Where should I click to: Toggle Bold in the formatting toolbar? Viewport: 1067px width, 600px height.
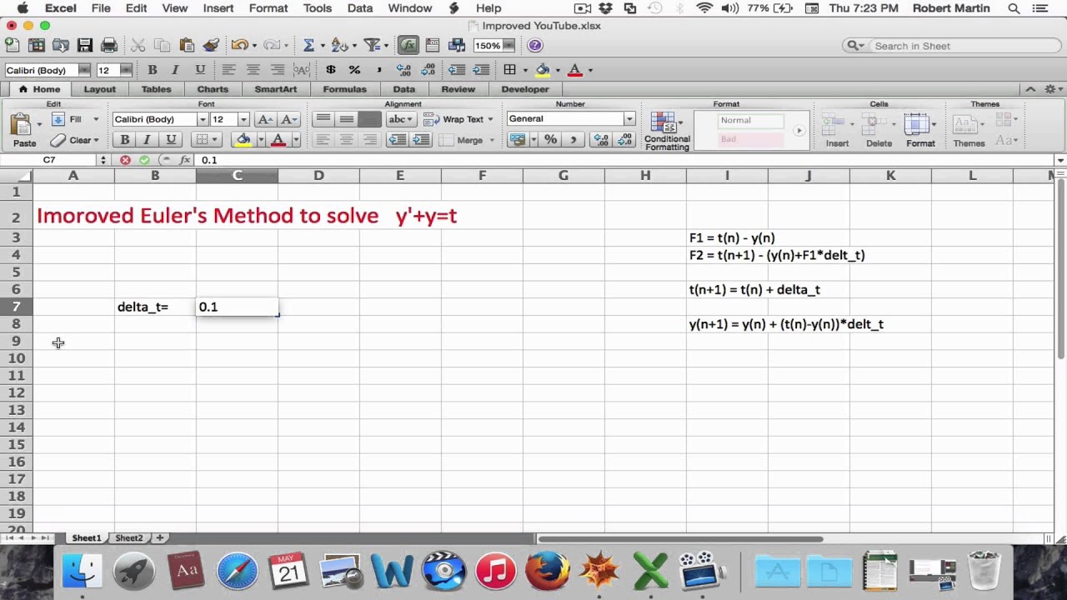[x=152, y=70]
